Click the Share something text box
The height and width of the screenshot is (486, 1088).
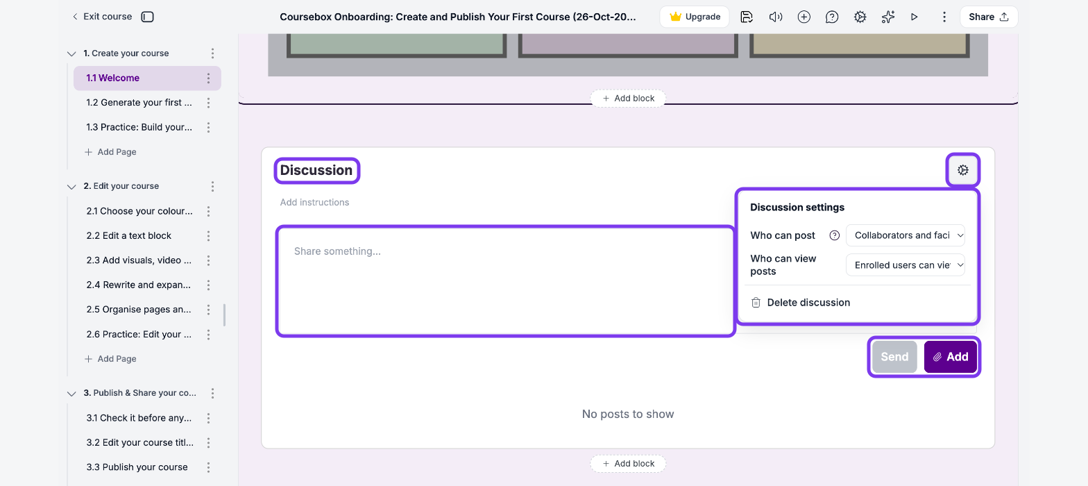tap(506, 281)
